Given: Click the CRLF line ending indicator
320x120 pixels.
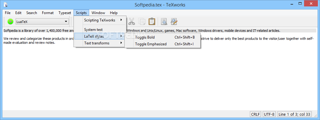Looking at the screenshot, I should point(255,114).
